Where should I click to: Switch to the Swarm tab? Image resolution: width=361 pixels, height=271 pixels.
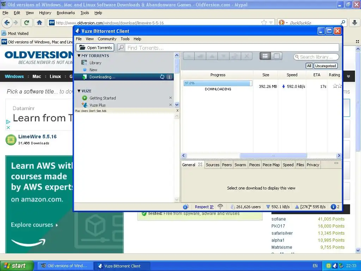tap(240, 165)
